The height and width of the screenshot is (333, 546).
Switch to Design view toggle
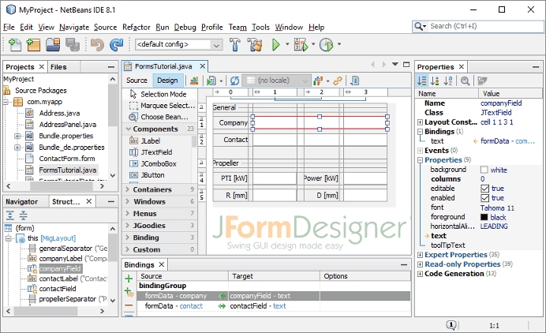166,80
